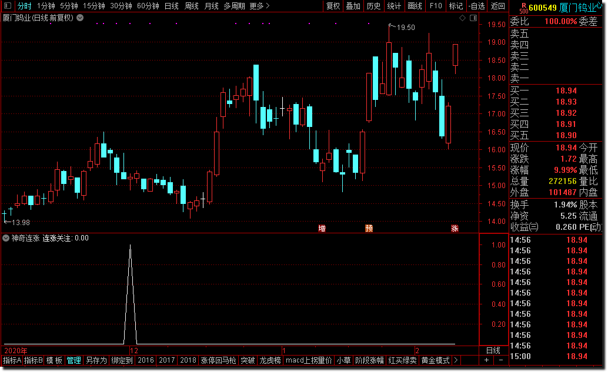This screenshot has height=372, width=608.
Task: Select the 小草 indicator tab
Action: (343, 360)
